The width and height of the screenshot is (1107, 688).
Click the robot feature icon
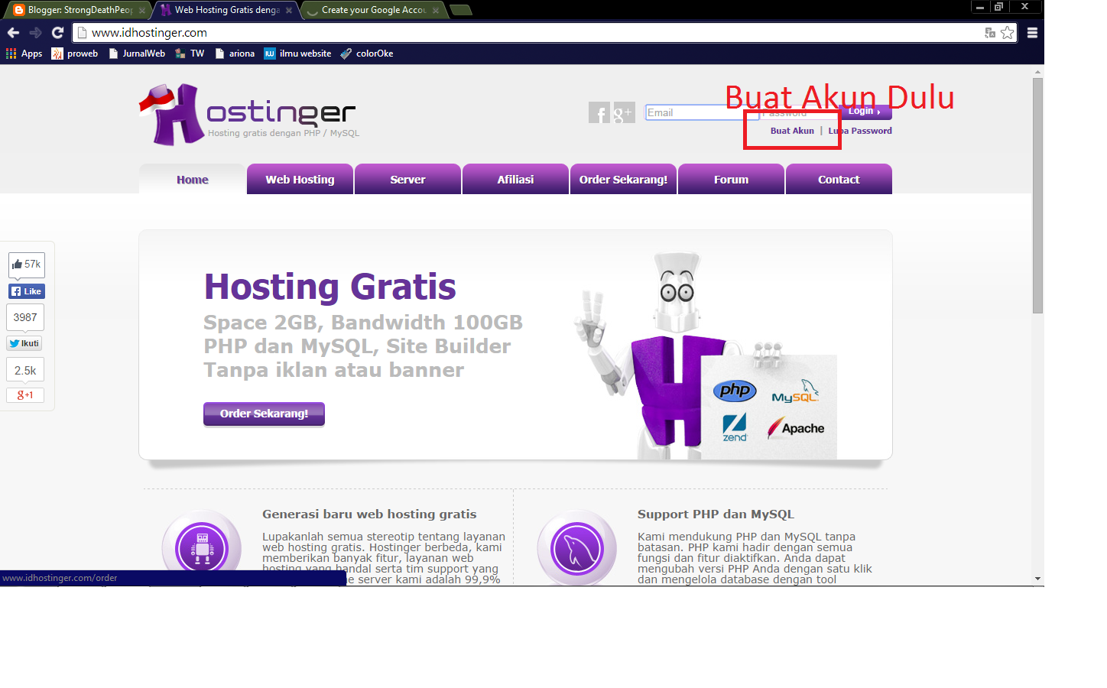[x=202, y=548]
